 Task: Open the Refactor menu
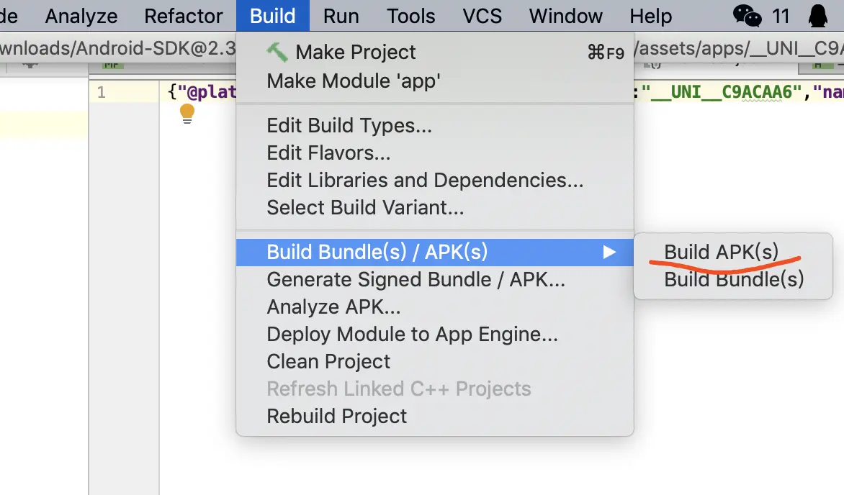[x=184, y=16]
